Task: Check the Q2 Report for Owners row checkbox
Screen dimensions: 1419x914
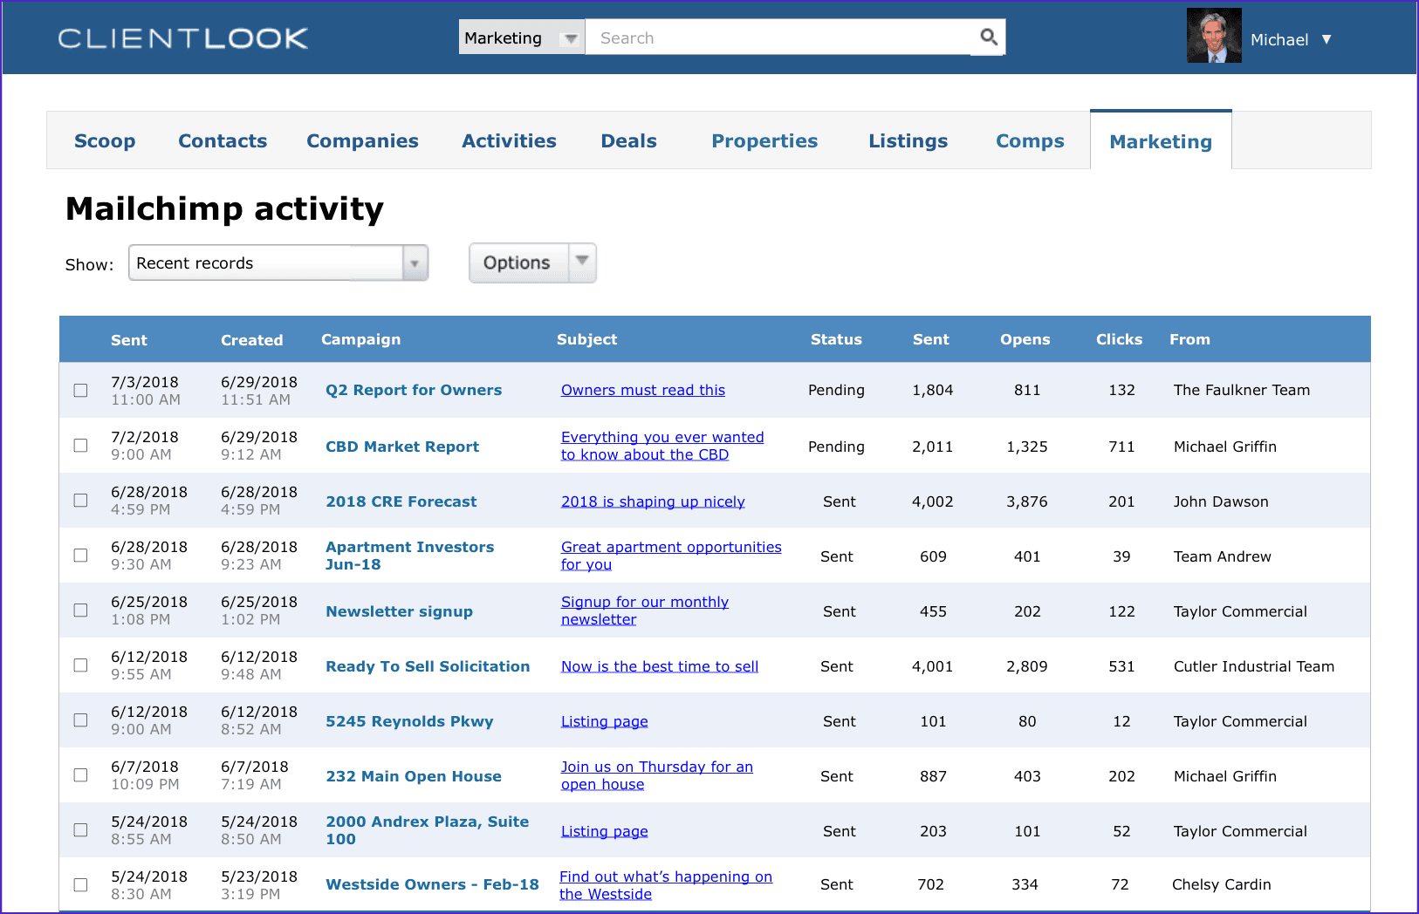Action: coord(80,390)
